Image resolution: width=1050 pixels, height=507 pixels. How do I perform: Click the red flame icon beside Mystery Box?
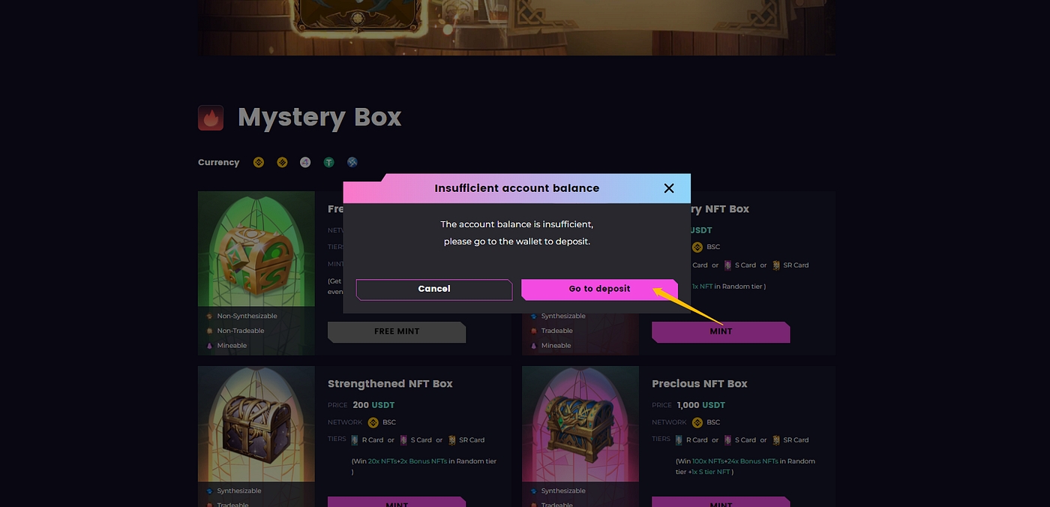point(211,118)
